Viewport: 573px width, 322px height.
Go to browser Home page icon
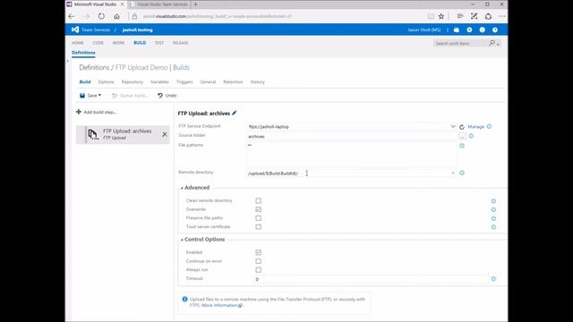coord(116,16)
